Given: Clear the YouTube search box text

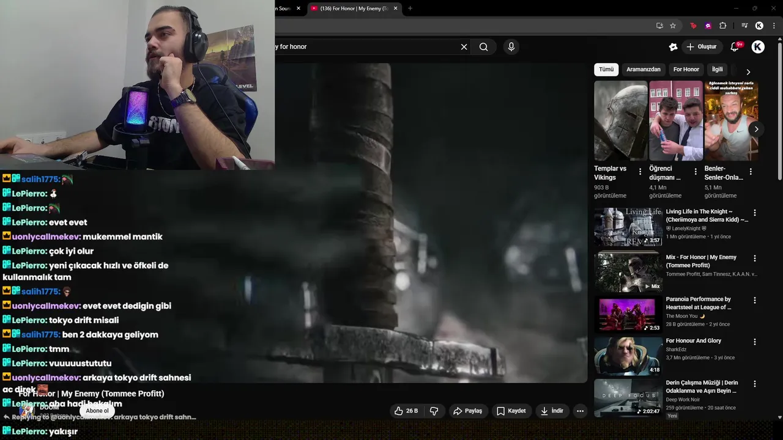Looking at the screenshot, I should pyautogui.click(x=464, y=47).
